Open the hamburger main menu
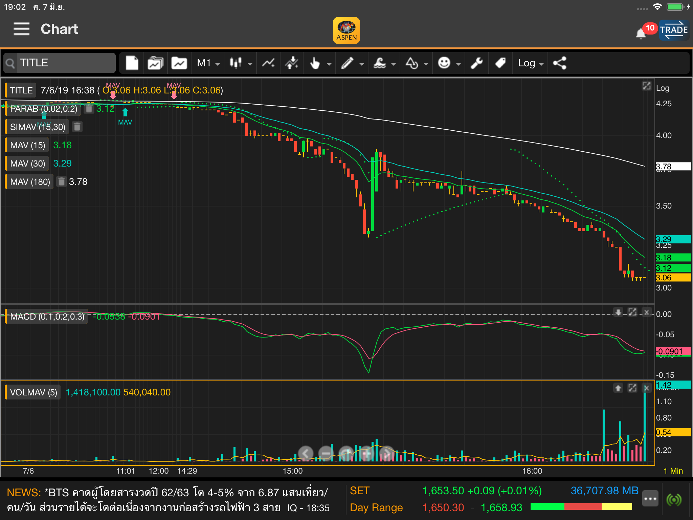The image size is (693, 520). point(21,29)
